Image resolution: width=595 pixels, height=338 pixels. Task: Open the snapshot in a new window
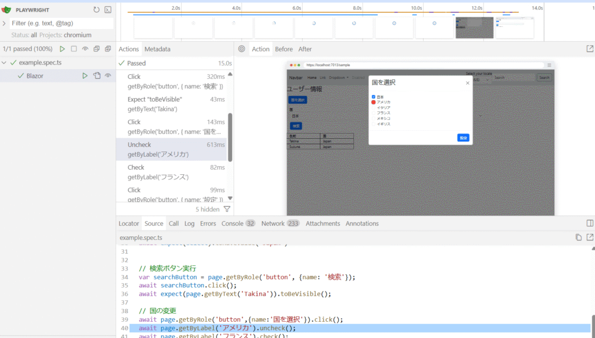(590, 49)
